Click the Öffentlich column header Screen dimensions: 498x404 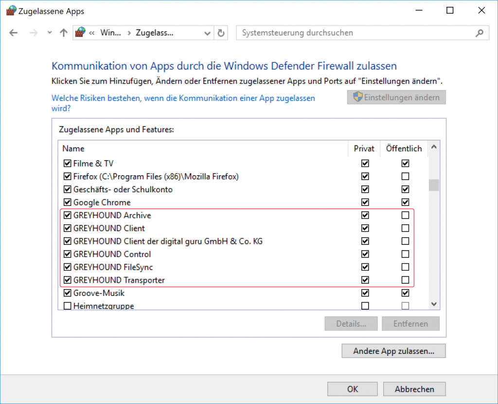pos(404,148)
